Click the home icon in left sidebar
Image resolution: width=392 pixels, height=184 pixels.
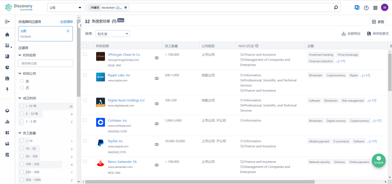click(7, 35)
